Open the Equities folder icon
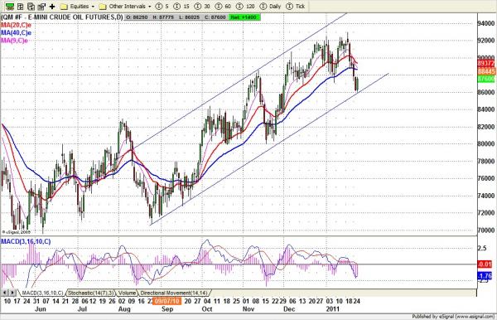The image size is (497, 320). pyautogui.click(x=64, y=7)
